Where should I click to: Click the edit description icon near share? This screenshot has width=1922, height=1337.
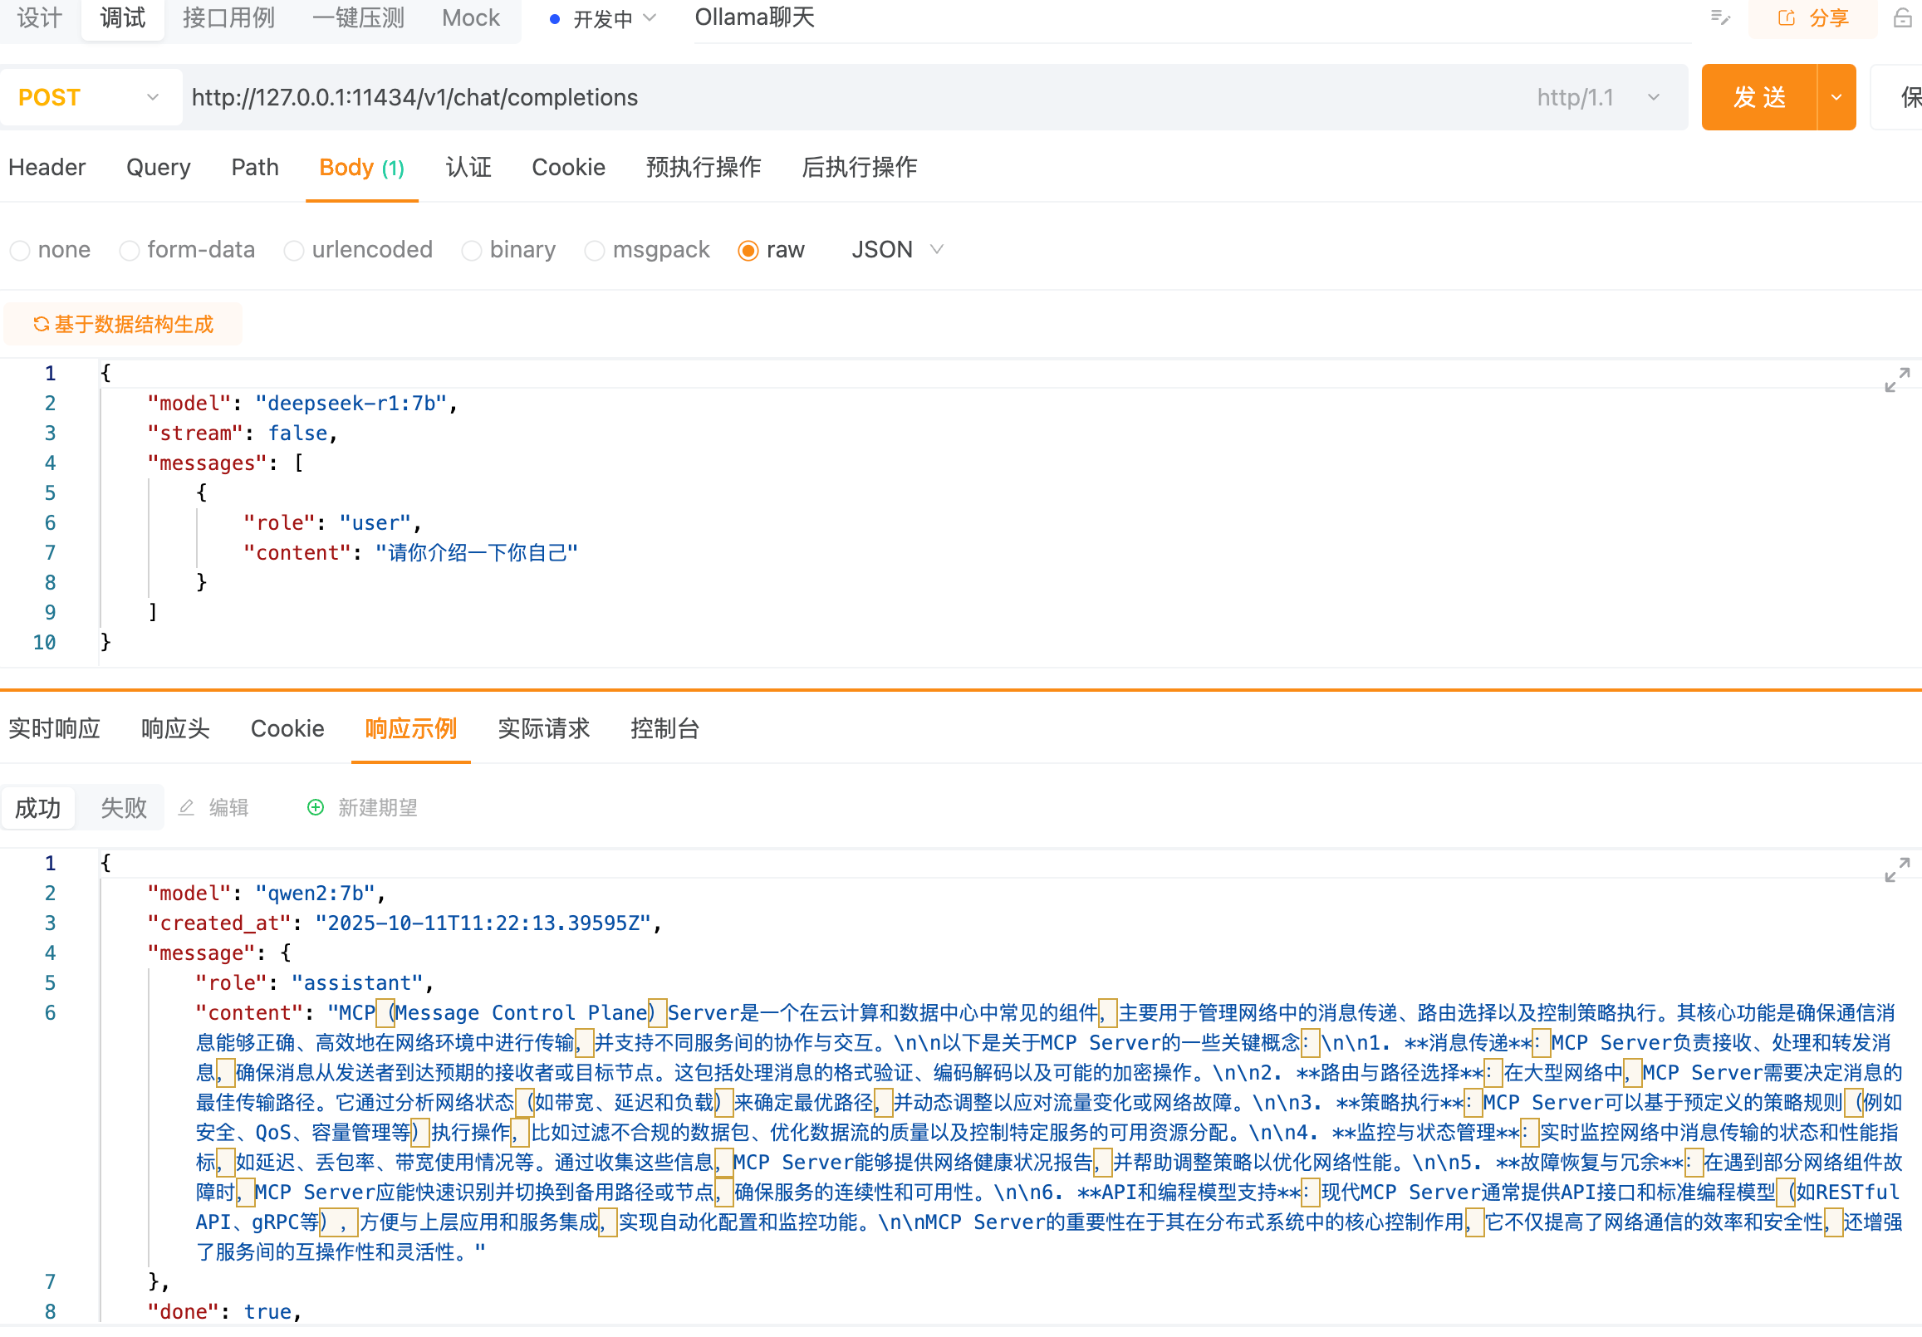[1720, 17]
